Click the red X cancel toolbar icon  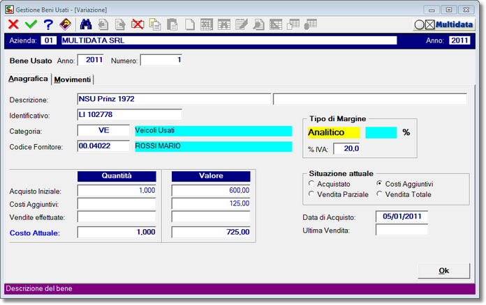coord(13,24)
